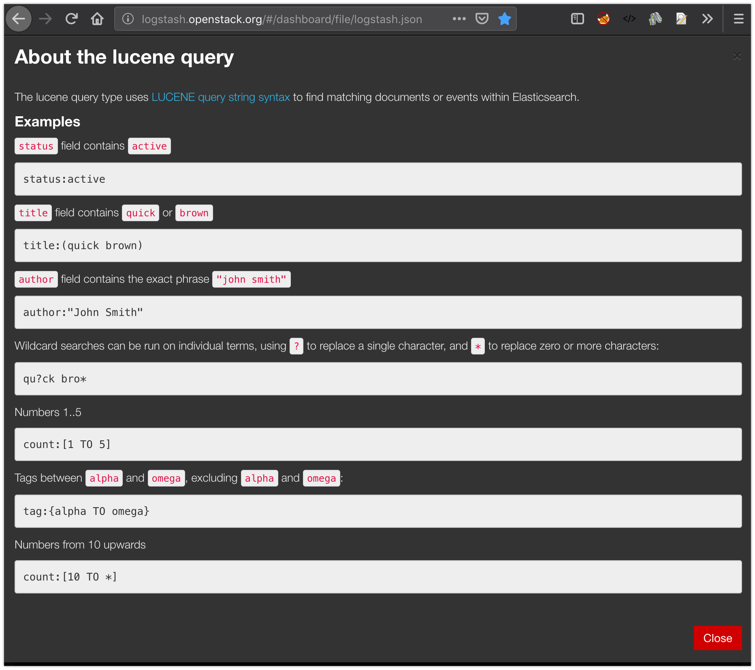Reload the current page
The image size is (755, 670).
(71, 19)
